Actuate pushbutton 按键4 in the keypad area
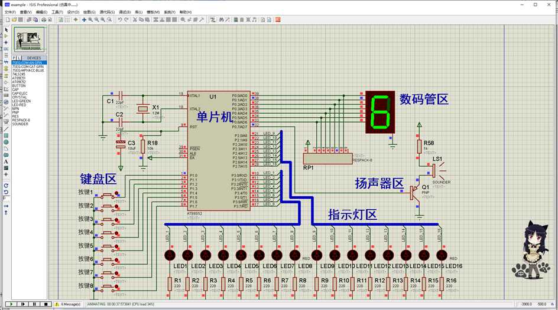 pyautogui.click(x=108, y=235)
